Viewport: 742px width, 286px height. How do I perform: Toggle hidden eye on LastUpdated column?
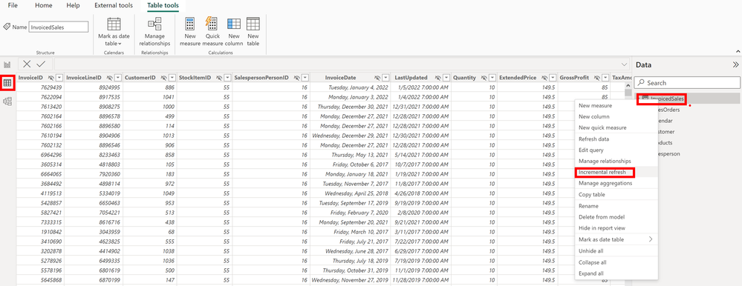[438, 78]
